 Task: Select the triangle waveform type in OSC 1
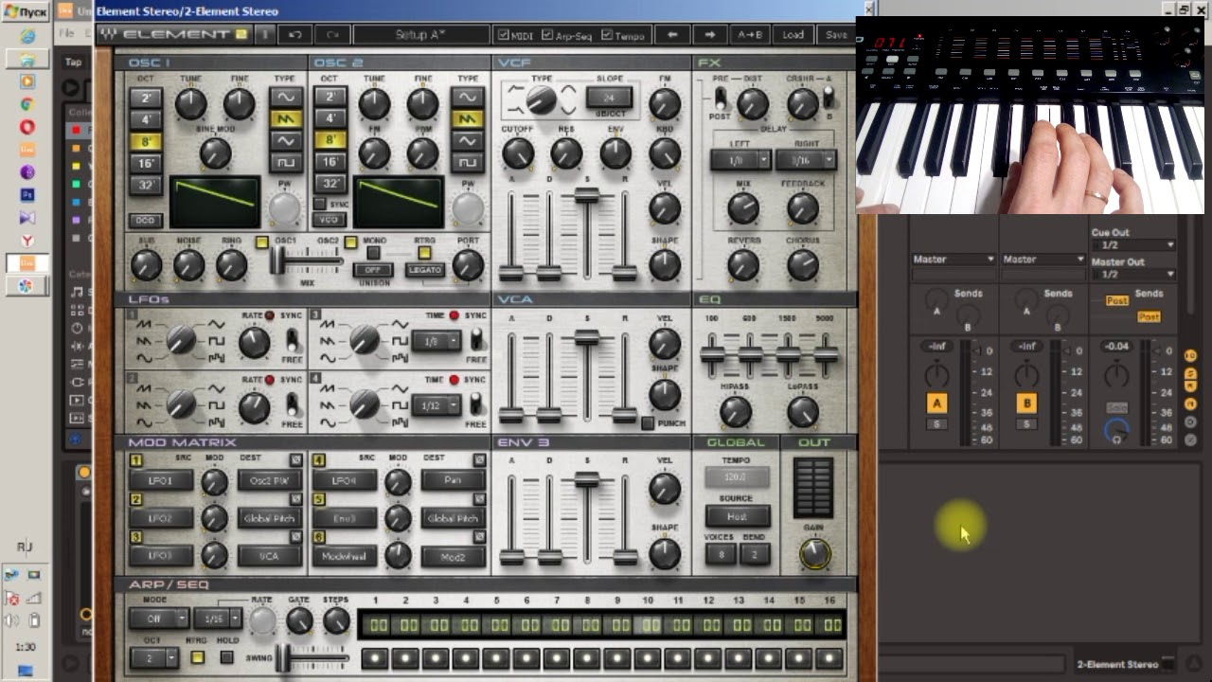(x=286, y=140)
